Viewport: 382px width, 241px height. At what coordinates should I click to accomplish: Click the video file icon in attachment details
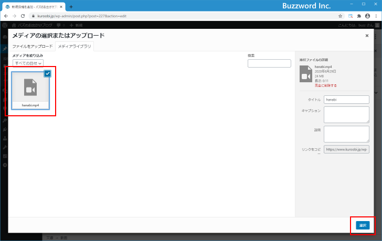305,74
